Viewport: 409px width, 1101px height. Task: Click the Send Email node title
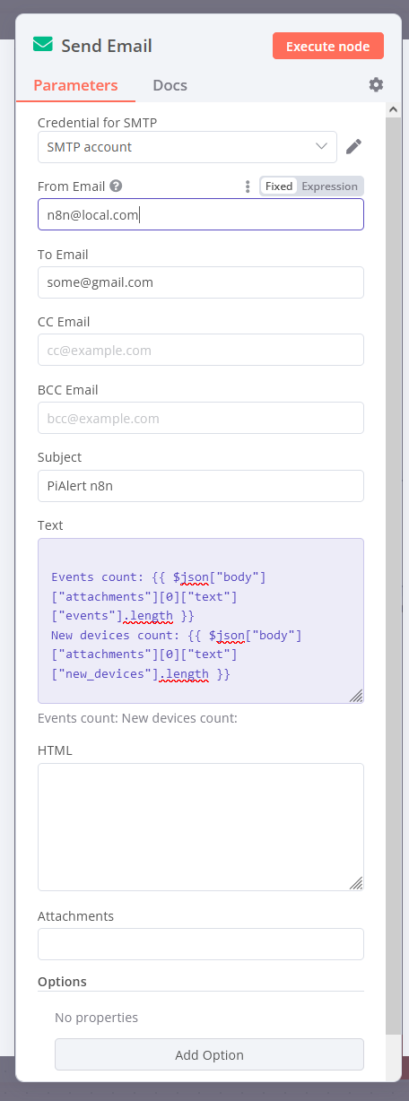(x=106, y=46)
